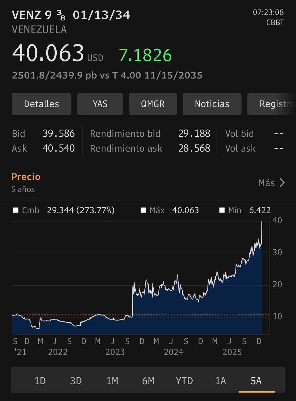Click the Bid value 39.586
The width and height of the screenshot is (296, 401).
(x=59, y=134)
